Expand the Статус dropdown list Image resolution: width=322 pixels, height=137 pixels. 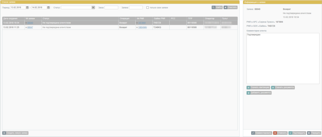pos(93,7)
